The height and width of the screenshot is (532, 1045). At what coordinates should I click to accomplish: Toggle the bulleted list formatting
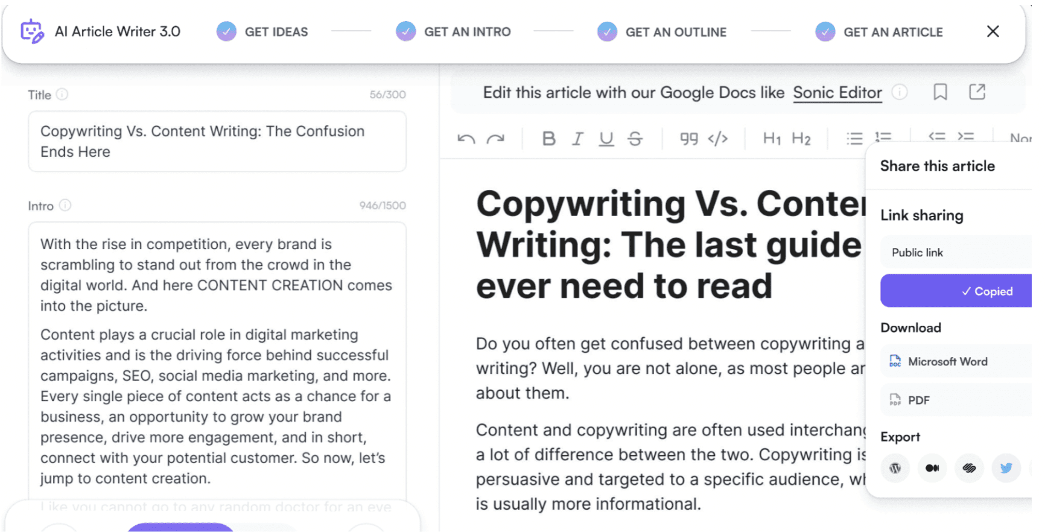click(x=854, y=138)
